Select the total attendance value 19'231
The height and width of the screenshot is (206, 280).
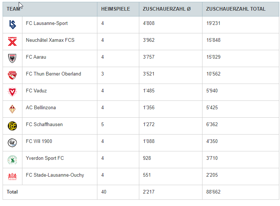[x=213, y=23]
